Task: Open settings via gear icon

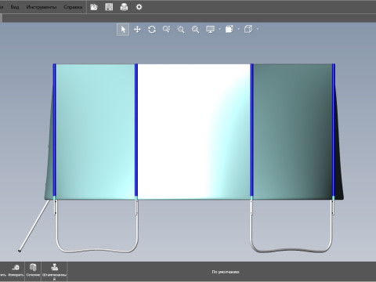Action: point(139,7)
